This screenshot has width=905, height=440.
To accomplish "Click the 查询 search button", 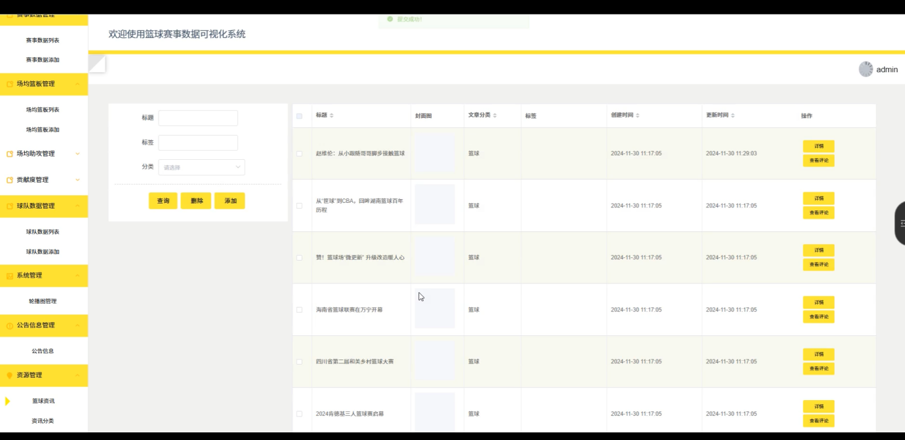I will pos(163,200).
